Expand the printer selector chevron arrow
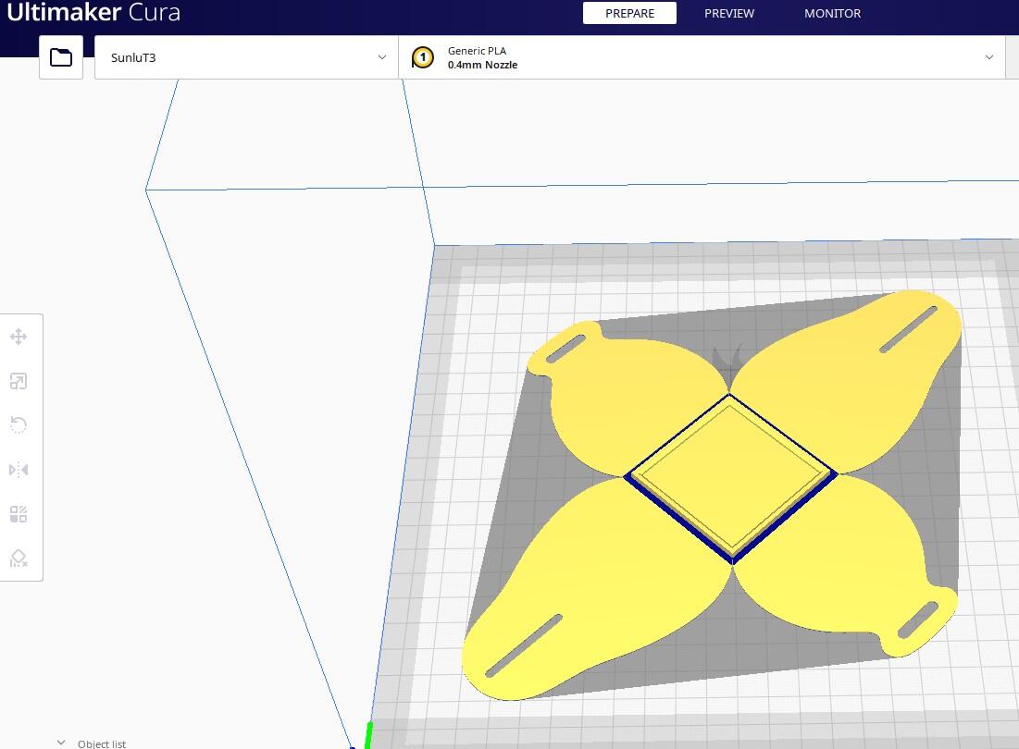Viewport: 1019px width, 749px height. click(382, 57)
